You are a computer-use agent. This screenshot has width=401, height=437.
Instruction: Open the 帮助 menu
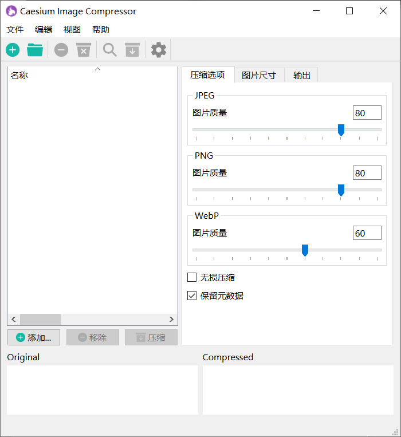tap(101, 30)
